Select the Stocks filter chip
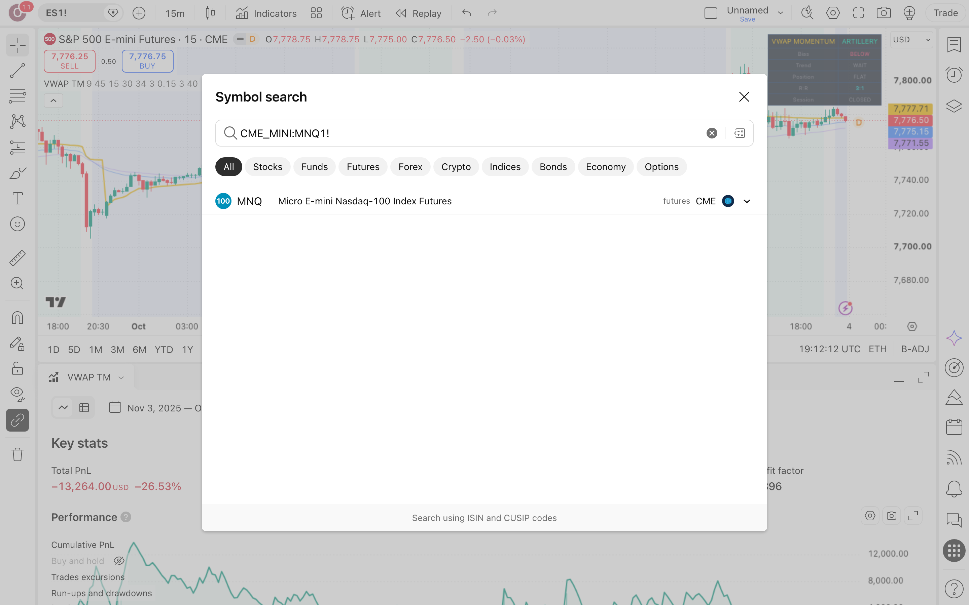Viewport: 969px width, 605px height. point(267,167)
